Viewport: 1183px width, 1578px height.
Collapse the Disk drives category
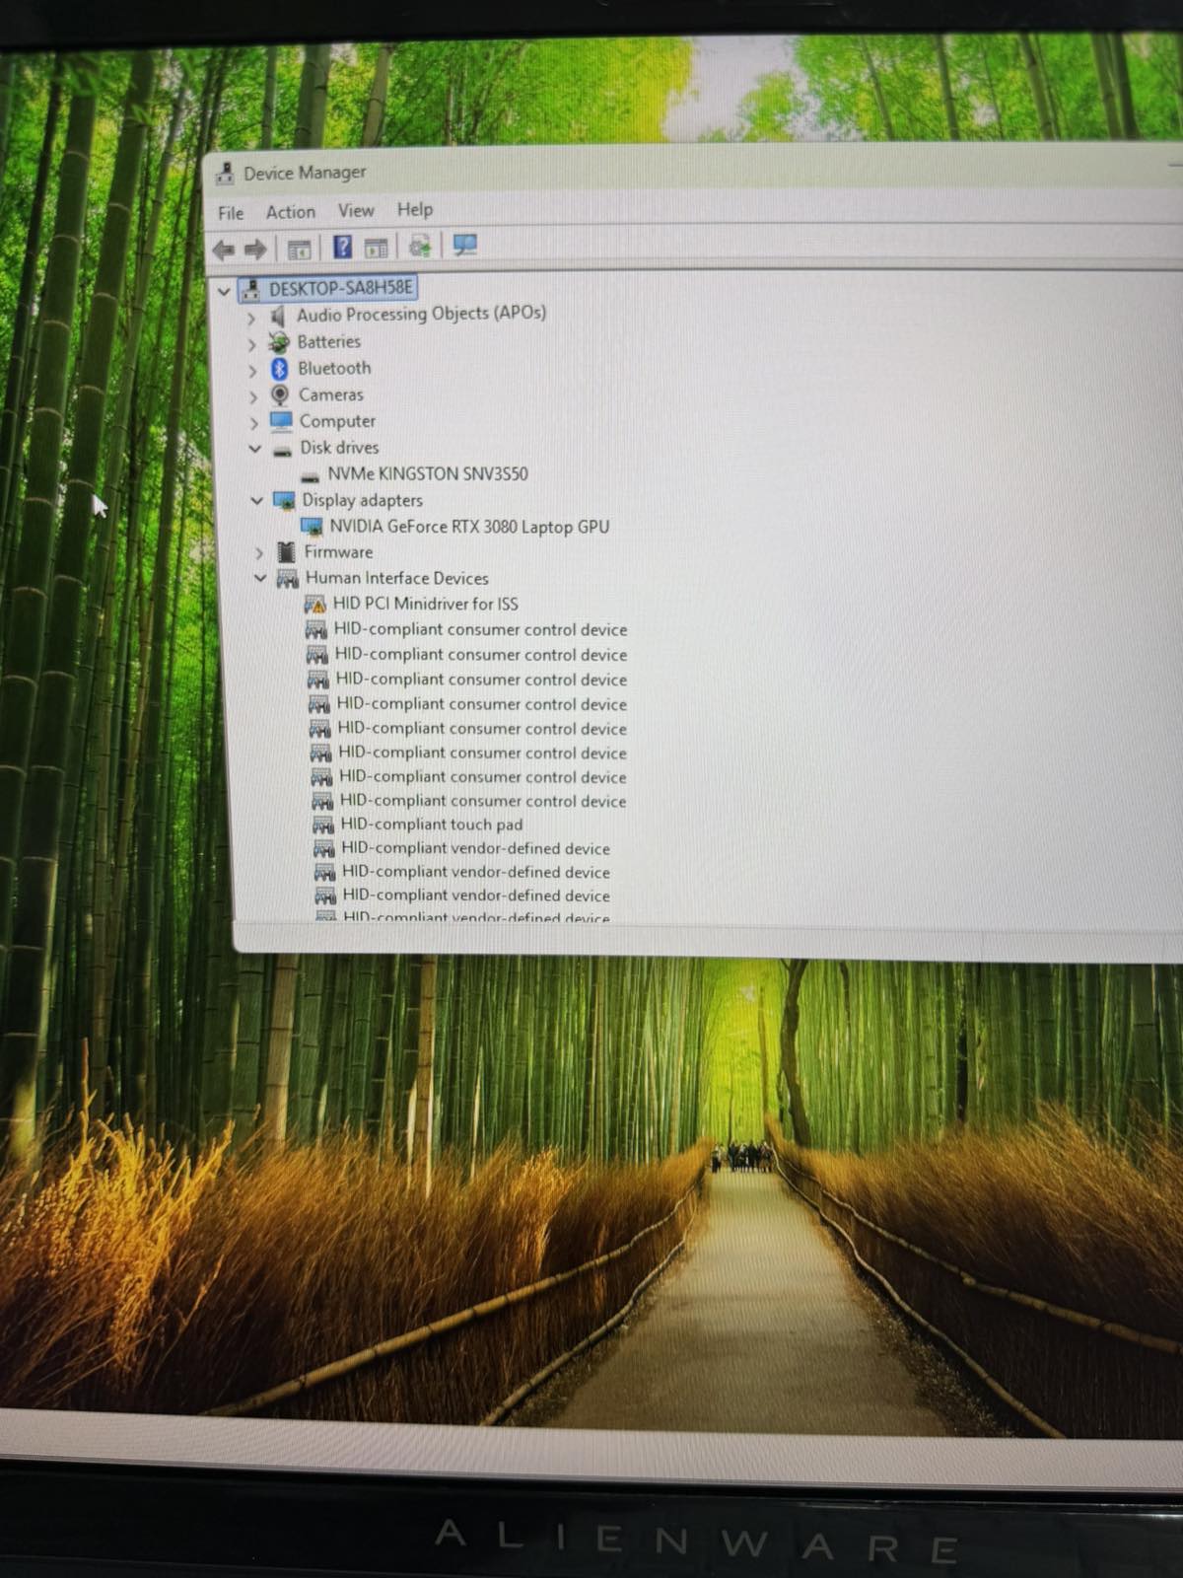254,449
